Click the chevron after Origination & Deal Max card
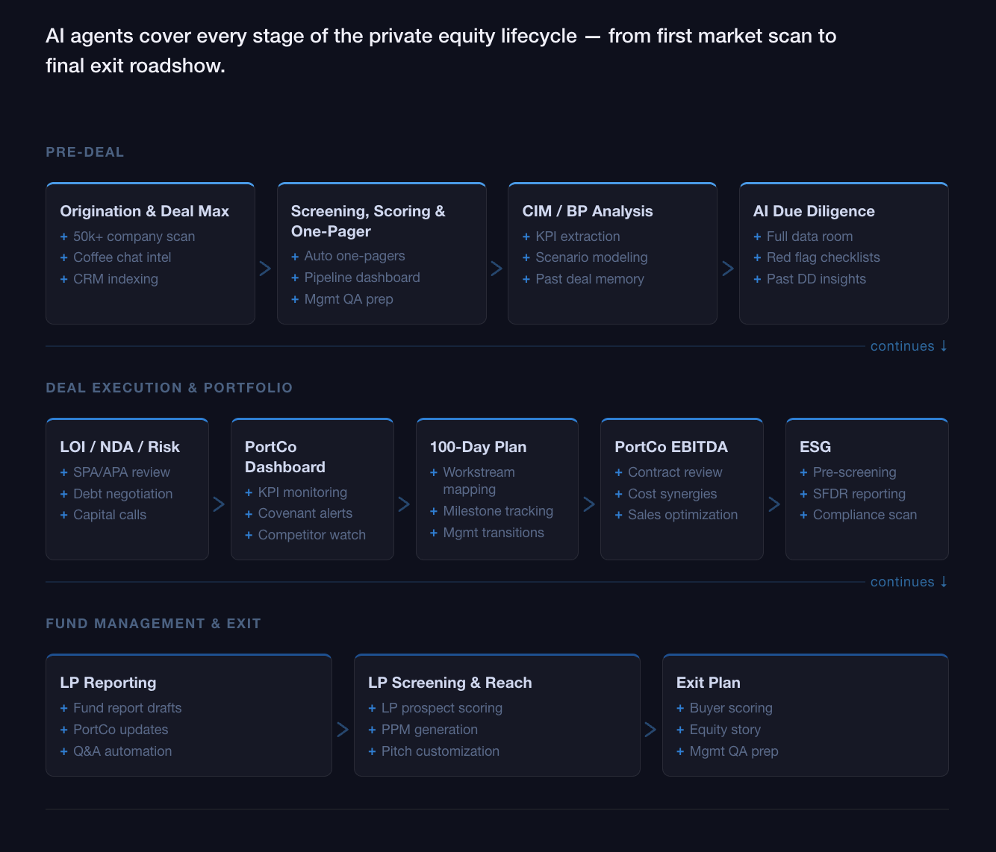Screen dimensions: 996x852 pos(265,269)
